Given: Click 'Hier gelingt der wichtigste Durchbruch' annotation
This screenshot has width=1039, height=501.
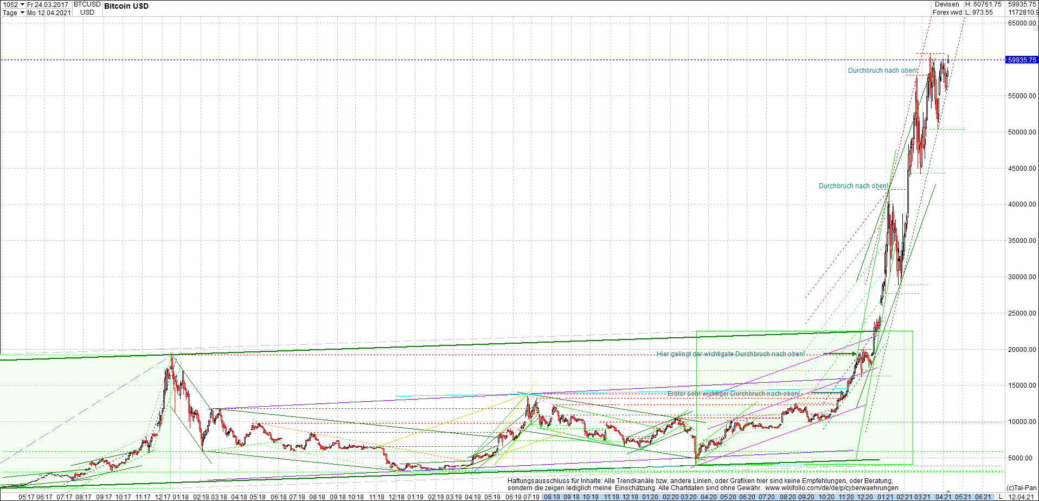Looking at the screenshot, I should pyautogui.click(x=730, y=354).
